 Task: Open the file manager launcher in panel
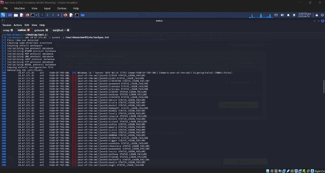coord(16,15)
